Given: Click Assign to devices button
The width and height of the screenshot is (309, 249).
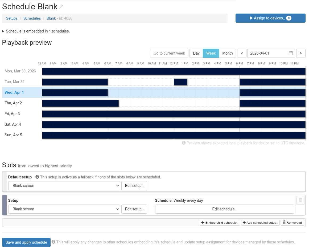Looking at the screenshot, I should pos(270,18).
